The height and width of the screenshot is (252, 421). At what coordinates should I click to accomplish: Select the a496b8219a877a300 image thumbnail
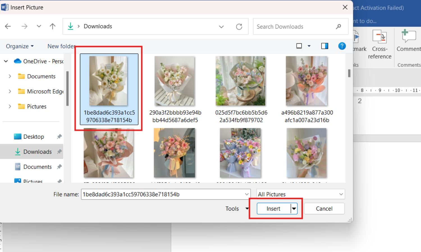pos(306,81)
